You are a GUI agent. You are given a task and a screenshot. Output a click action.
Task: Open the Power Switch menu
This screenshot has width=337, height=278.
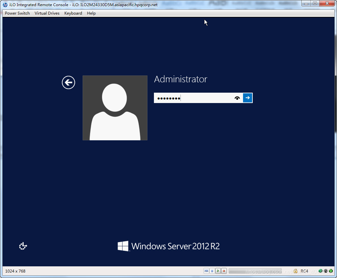click(x=17, y=13)
